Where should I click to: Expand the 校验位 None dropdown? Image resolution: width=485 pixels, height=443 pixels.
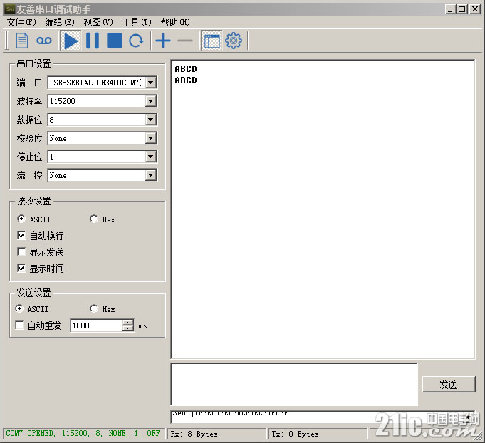point(150,138)
